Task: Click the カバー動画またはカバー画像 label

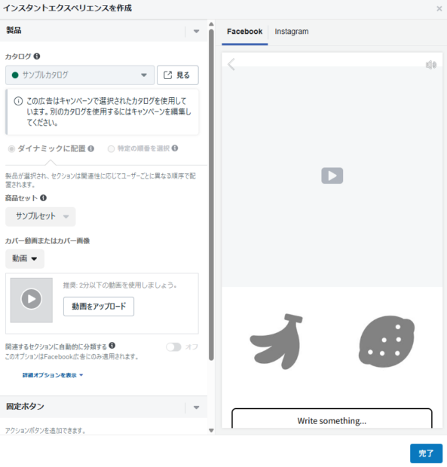Action: [47, 240]
